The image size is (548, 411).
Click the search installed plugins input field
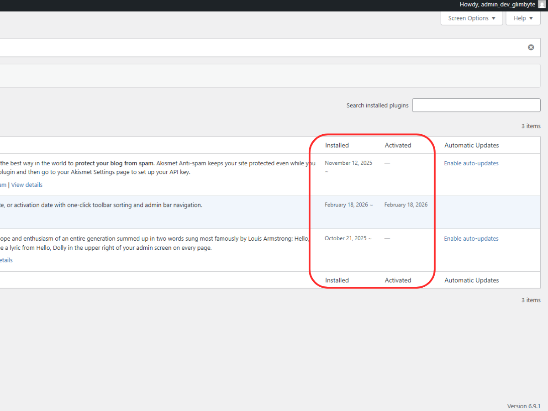pos(476,105)
